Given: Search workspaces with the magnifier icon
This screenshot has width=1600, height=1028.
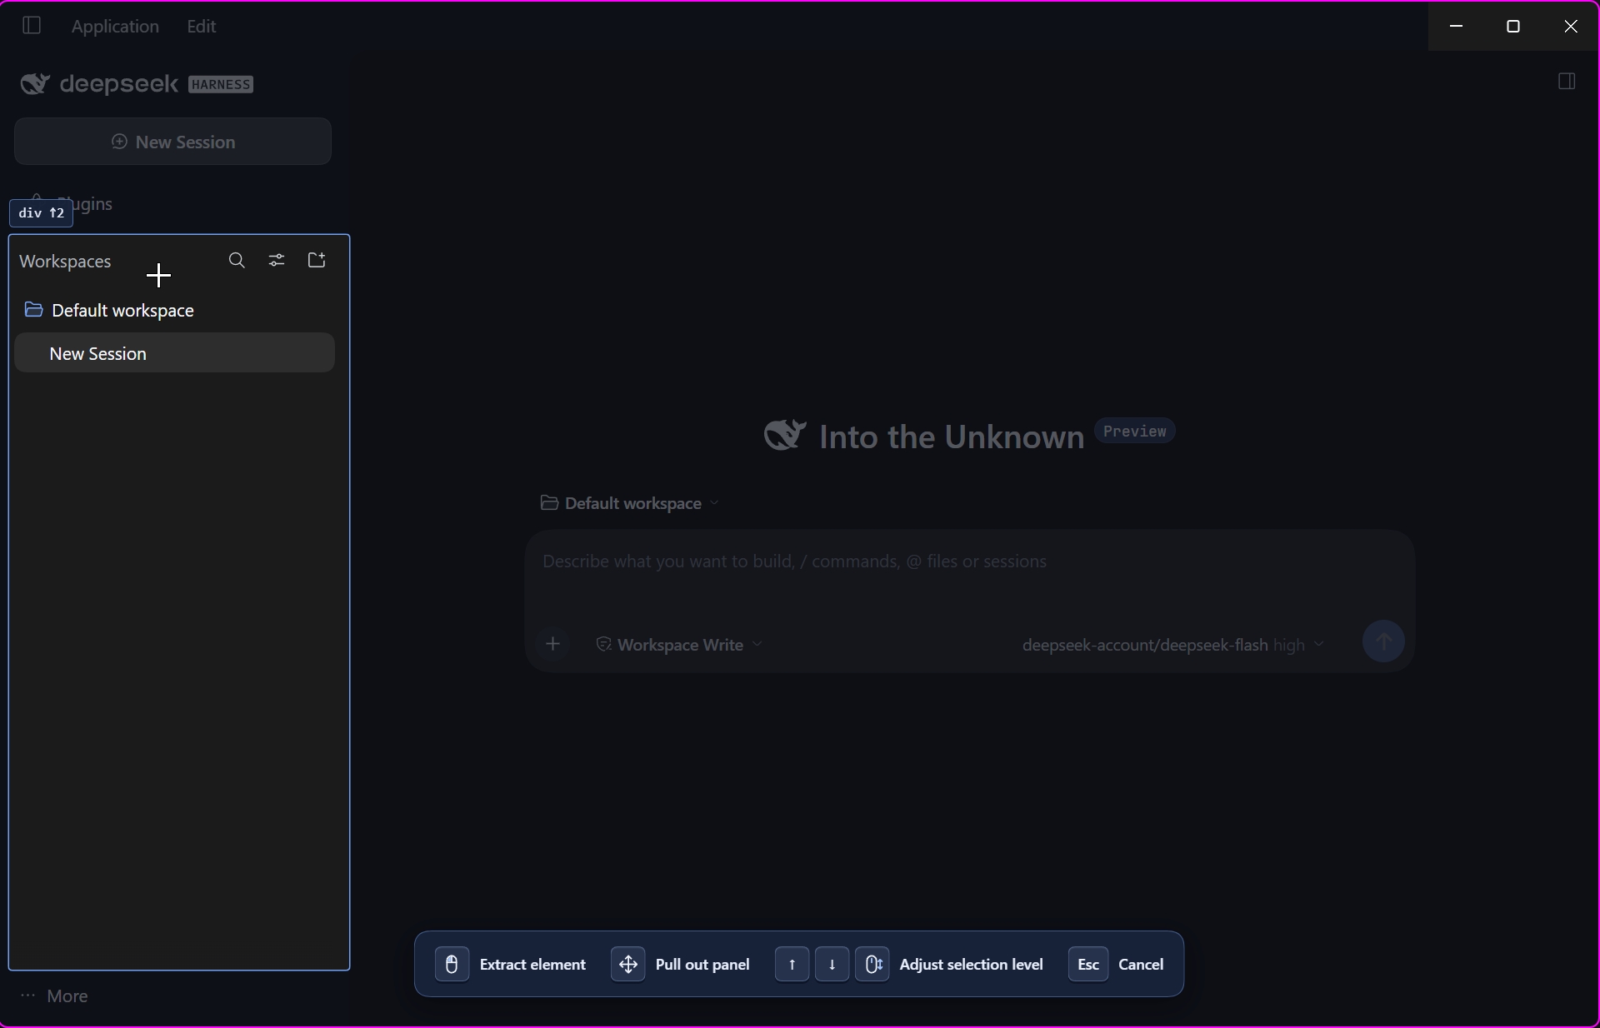Looking at the screenshot, I should coord(237,261).
